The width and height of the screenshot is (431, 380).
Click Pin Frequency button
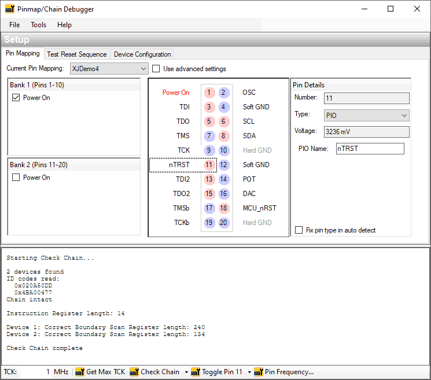[x=284, y=372]
